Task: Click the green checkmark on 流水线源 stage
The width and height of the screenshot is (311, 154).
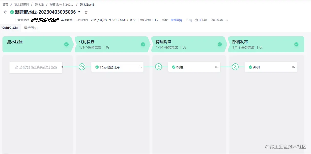Action: point(66,44)
